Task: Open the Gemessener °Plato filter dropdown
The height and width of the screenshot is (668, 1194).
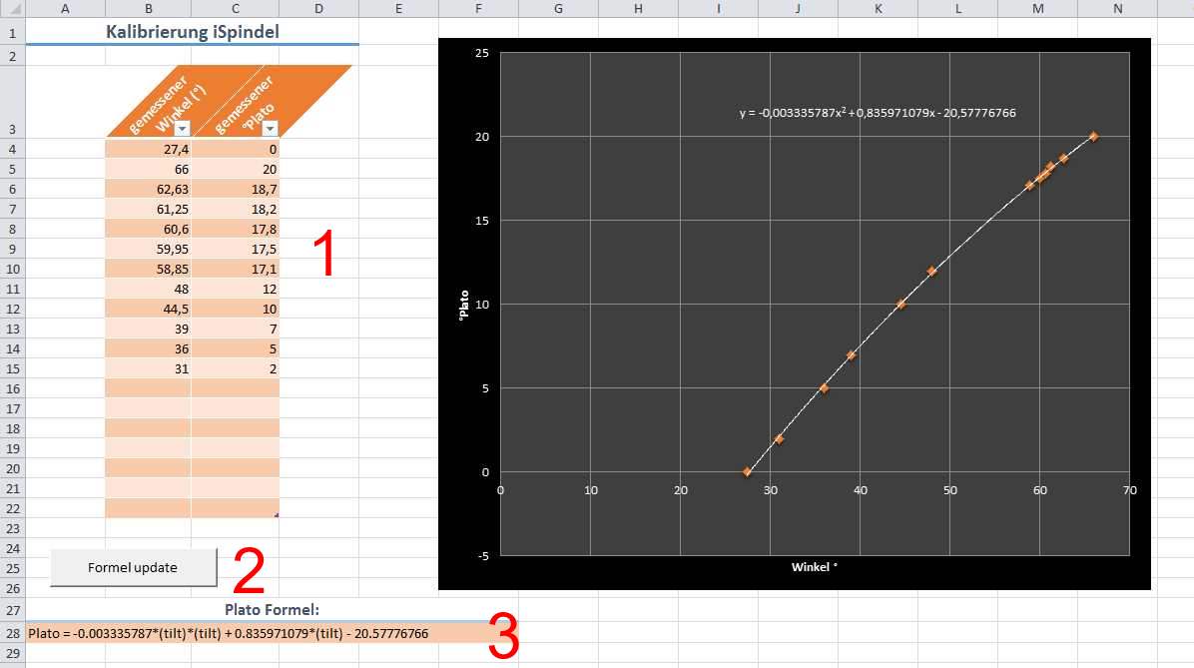Action: tap(268, 129)
